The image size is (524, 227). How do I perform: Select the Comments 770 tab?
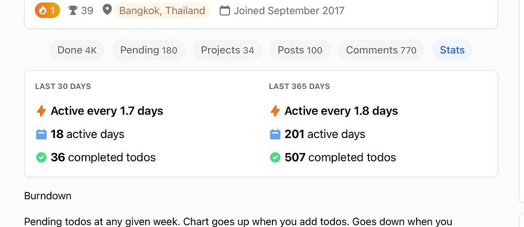click(381, 50)
